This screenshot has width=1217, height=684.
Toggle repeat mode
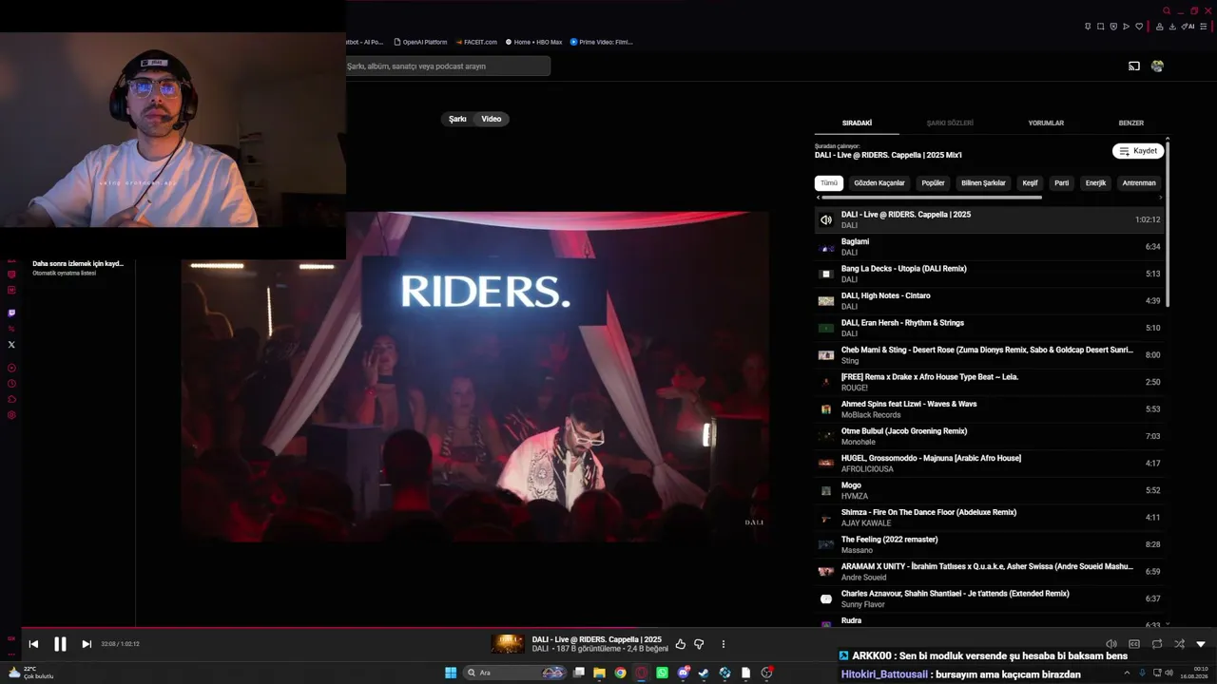click(1157, 644)
